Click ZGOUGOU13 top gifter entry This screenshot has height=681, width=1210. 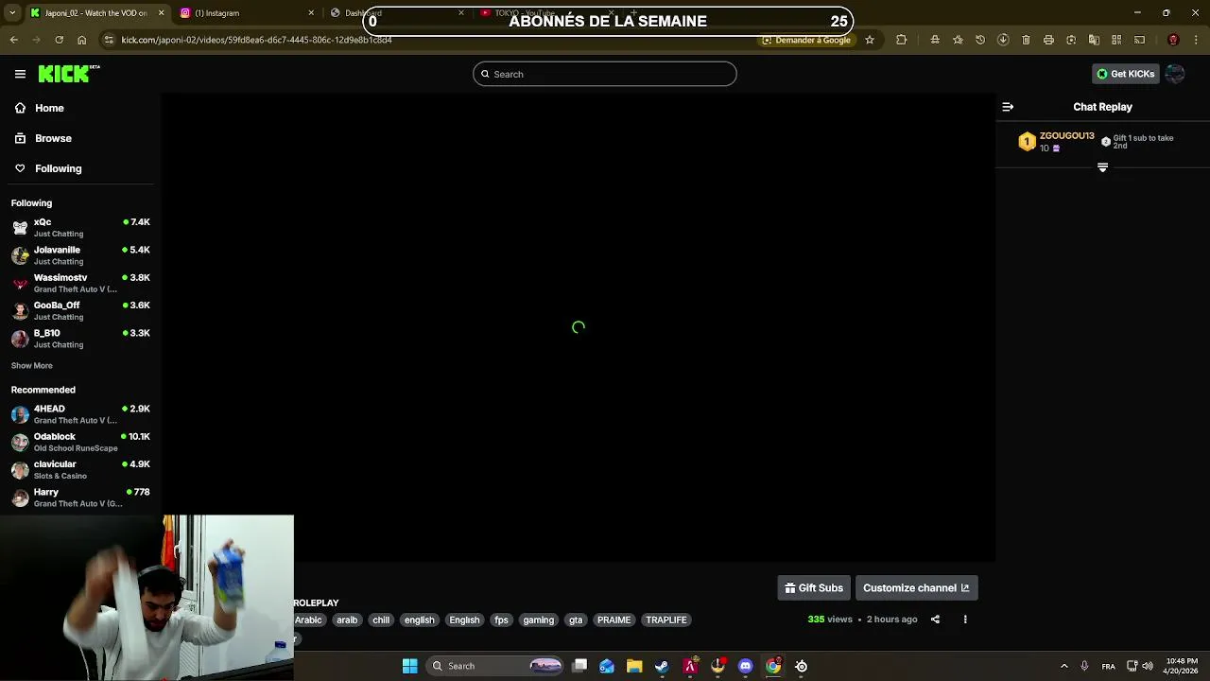(x=1056, y=142)
